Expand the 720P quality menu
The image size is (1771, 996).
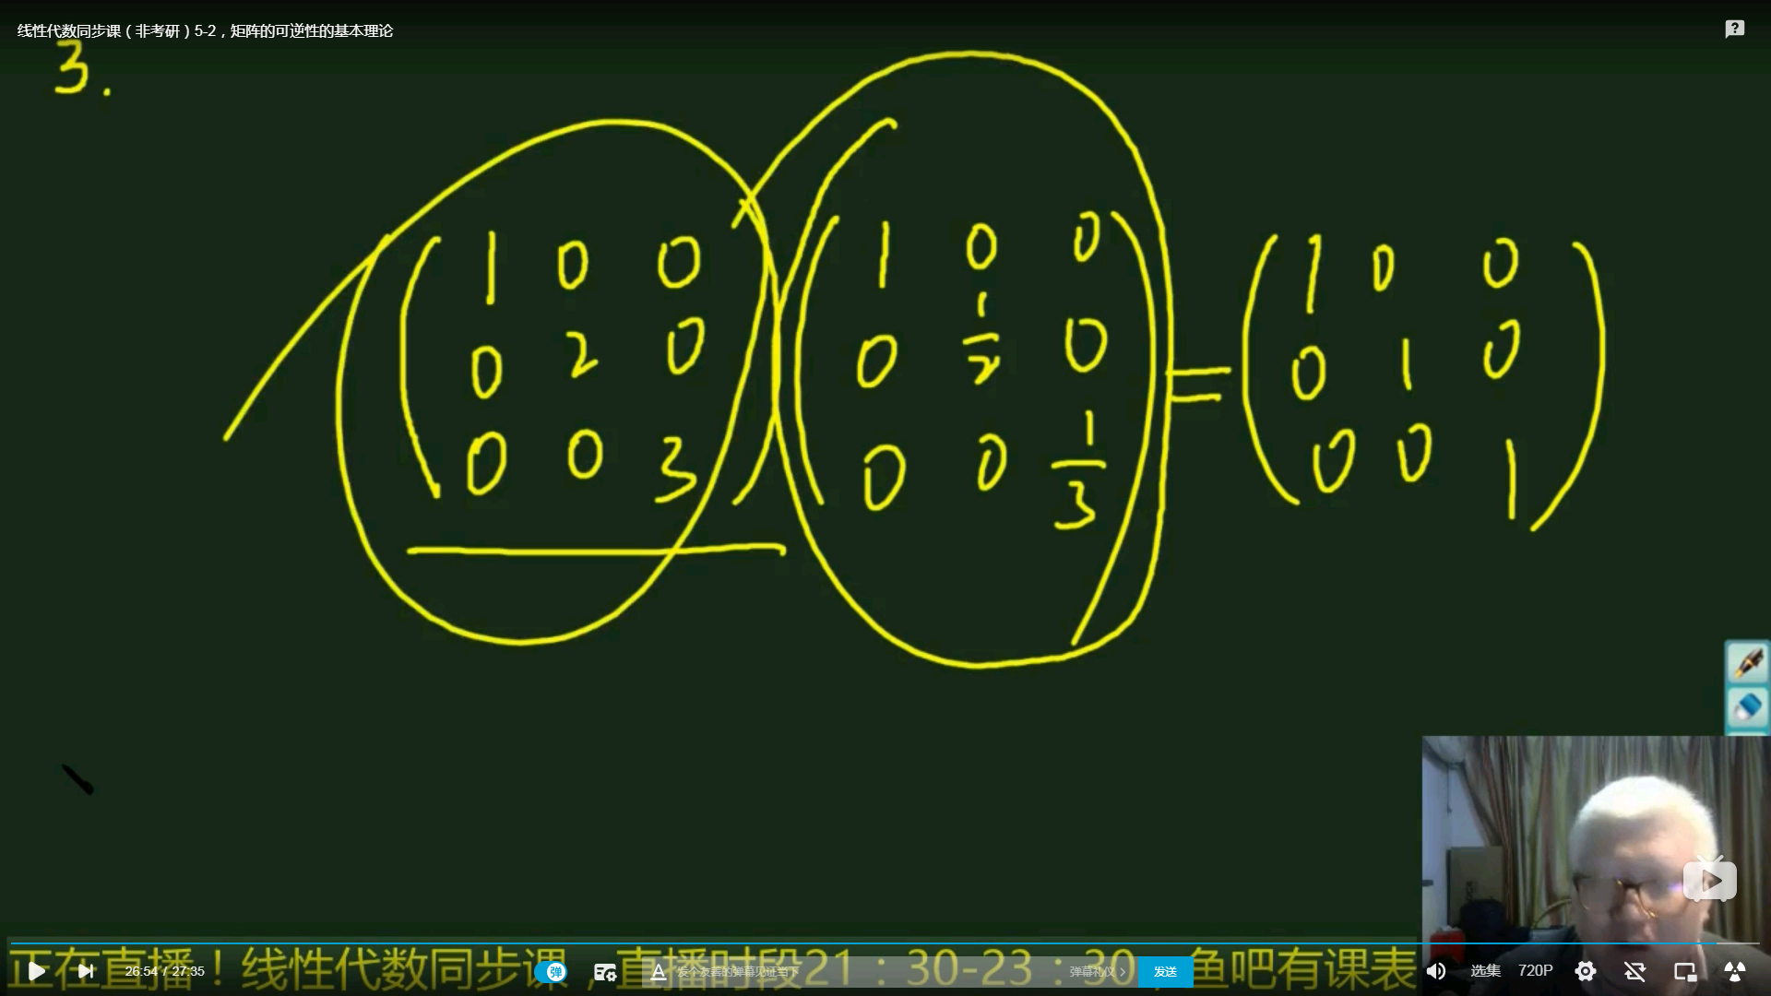1536,971
